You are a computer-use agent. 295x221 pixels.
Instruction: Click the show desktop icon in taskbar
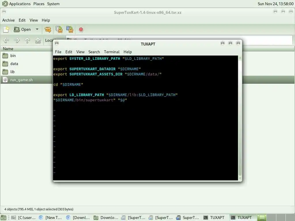[x=3, y=218]
